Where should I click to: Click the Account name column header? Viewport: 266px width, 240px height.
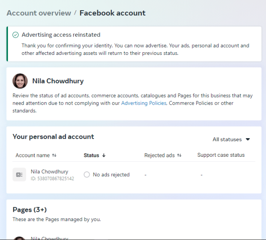coord(32,155)
